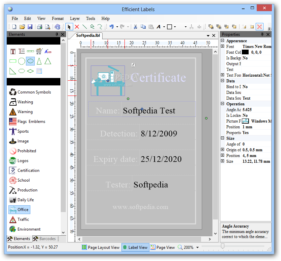Click the New document icon
The image size is (281, 261).
(14, 27)
